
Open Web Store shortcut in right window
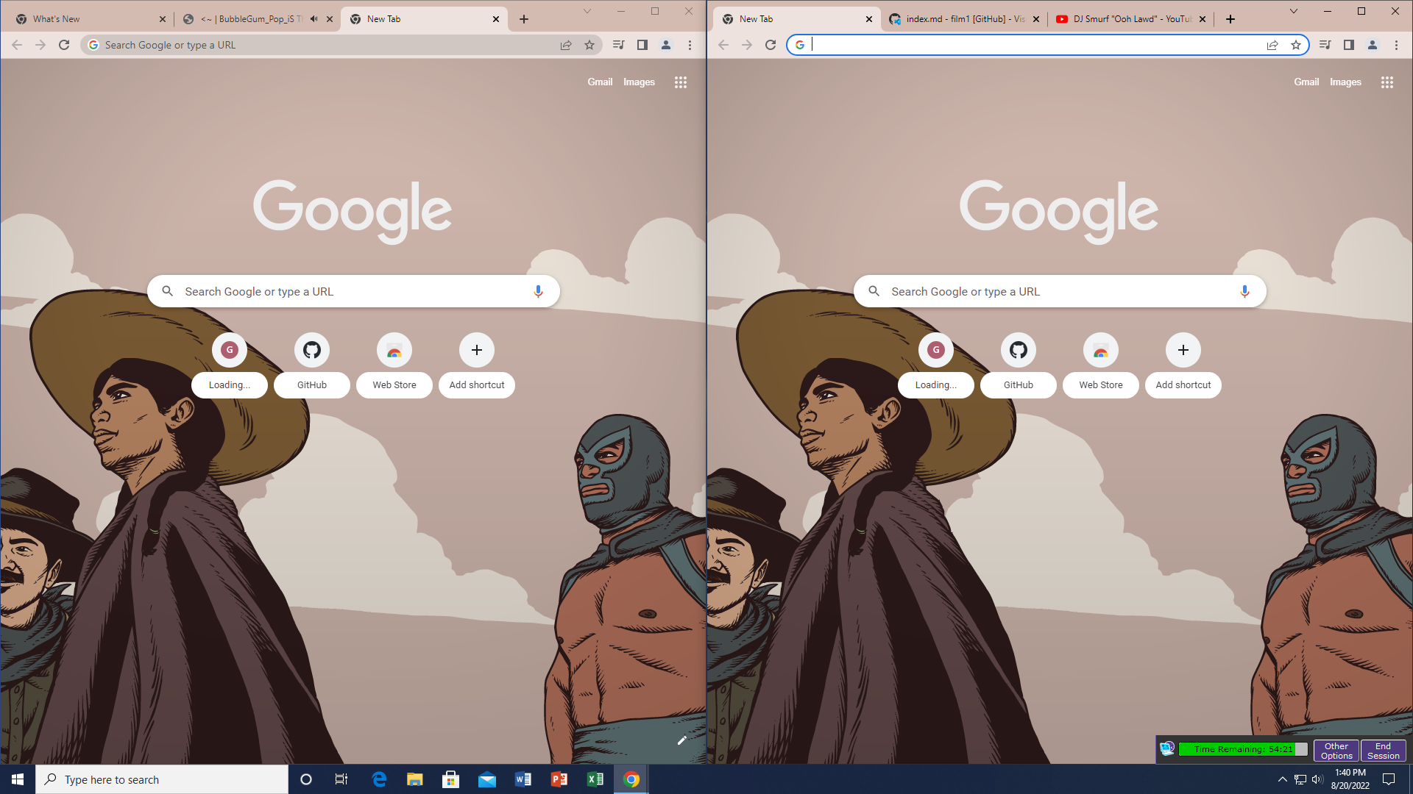[1100, 350]
